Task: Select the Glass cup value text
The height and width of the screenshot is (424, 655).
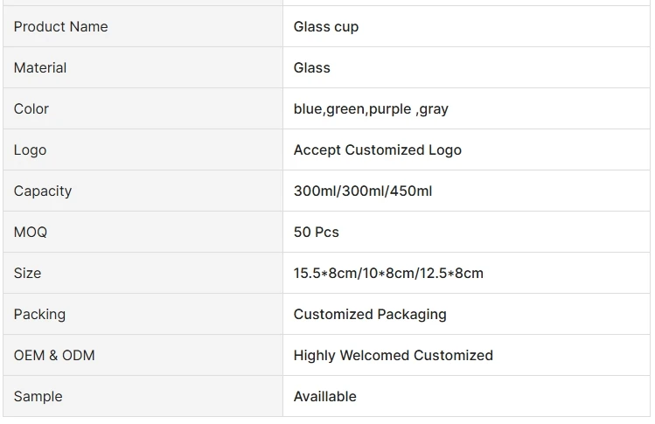Action: pos(326,27)
